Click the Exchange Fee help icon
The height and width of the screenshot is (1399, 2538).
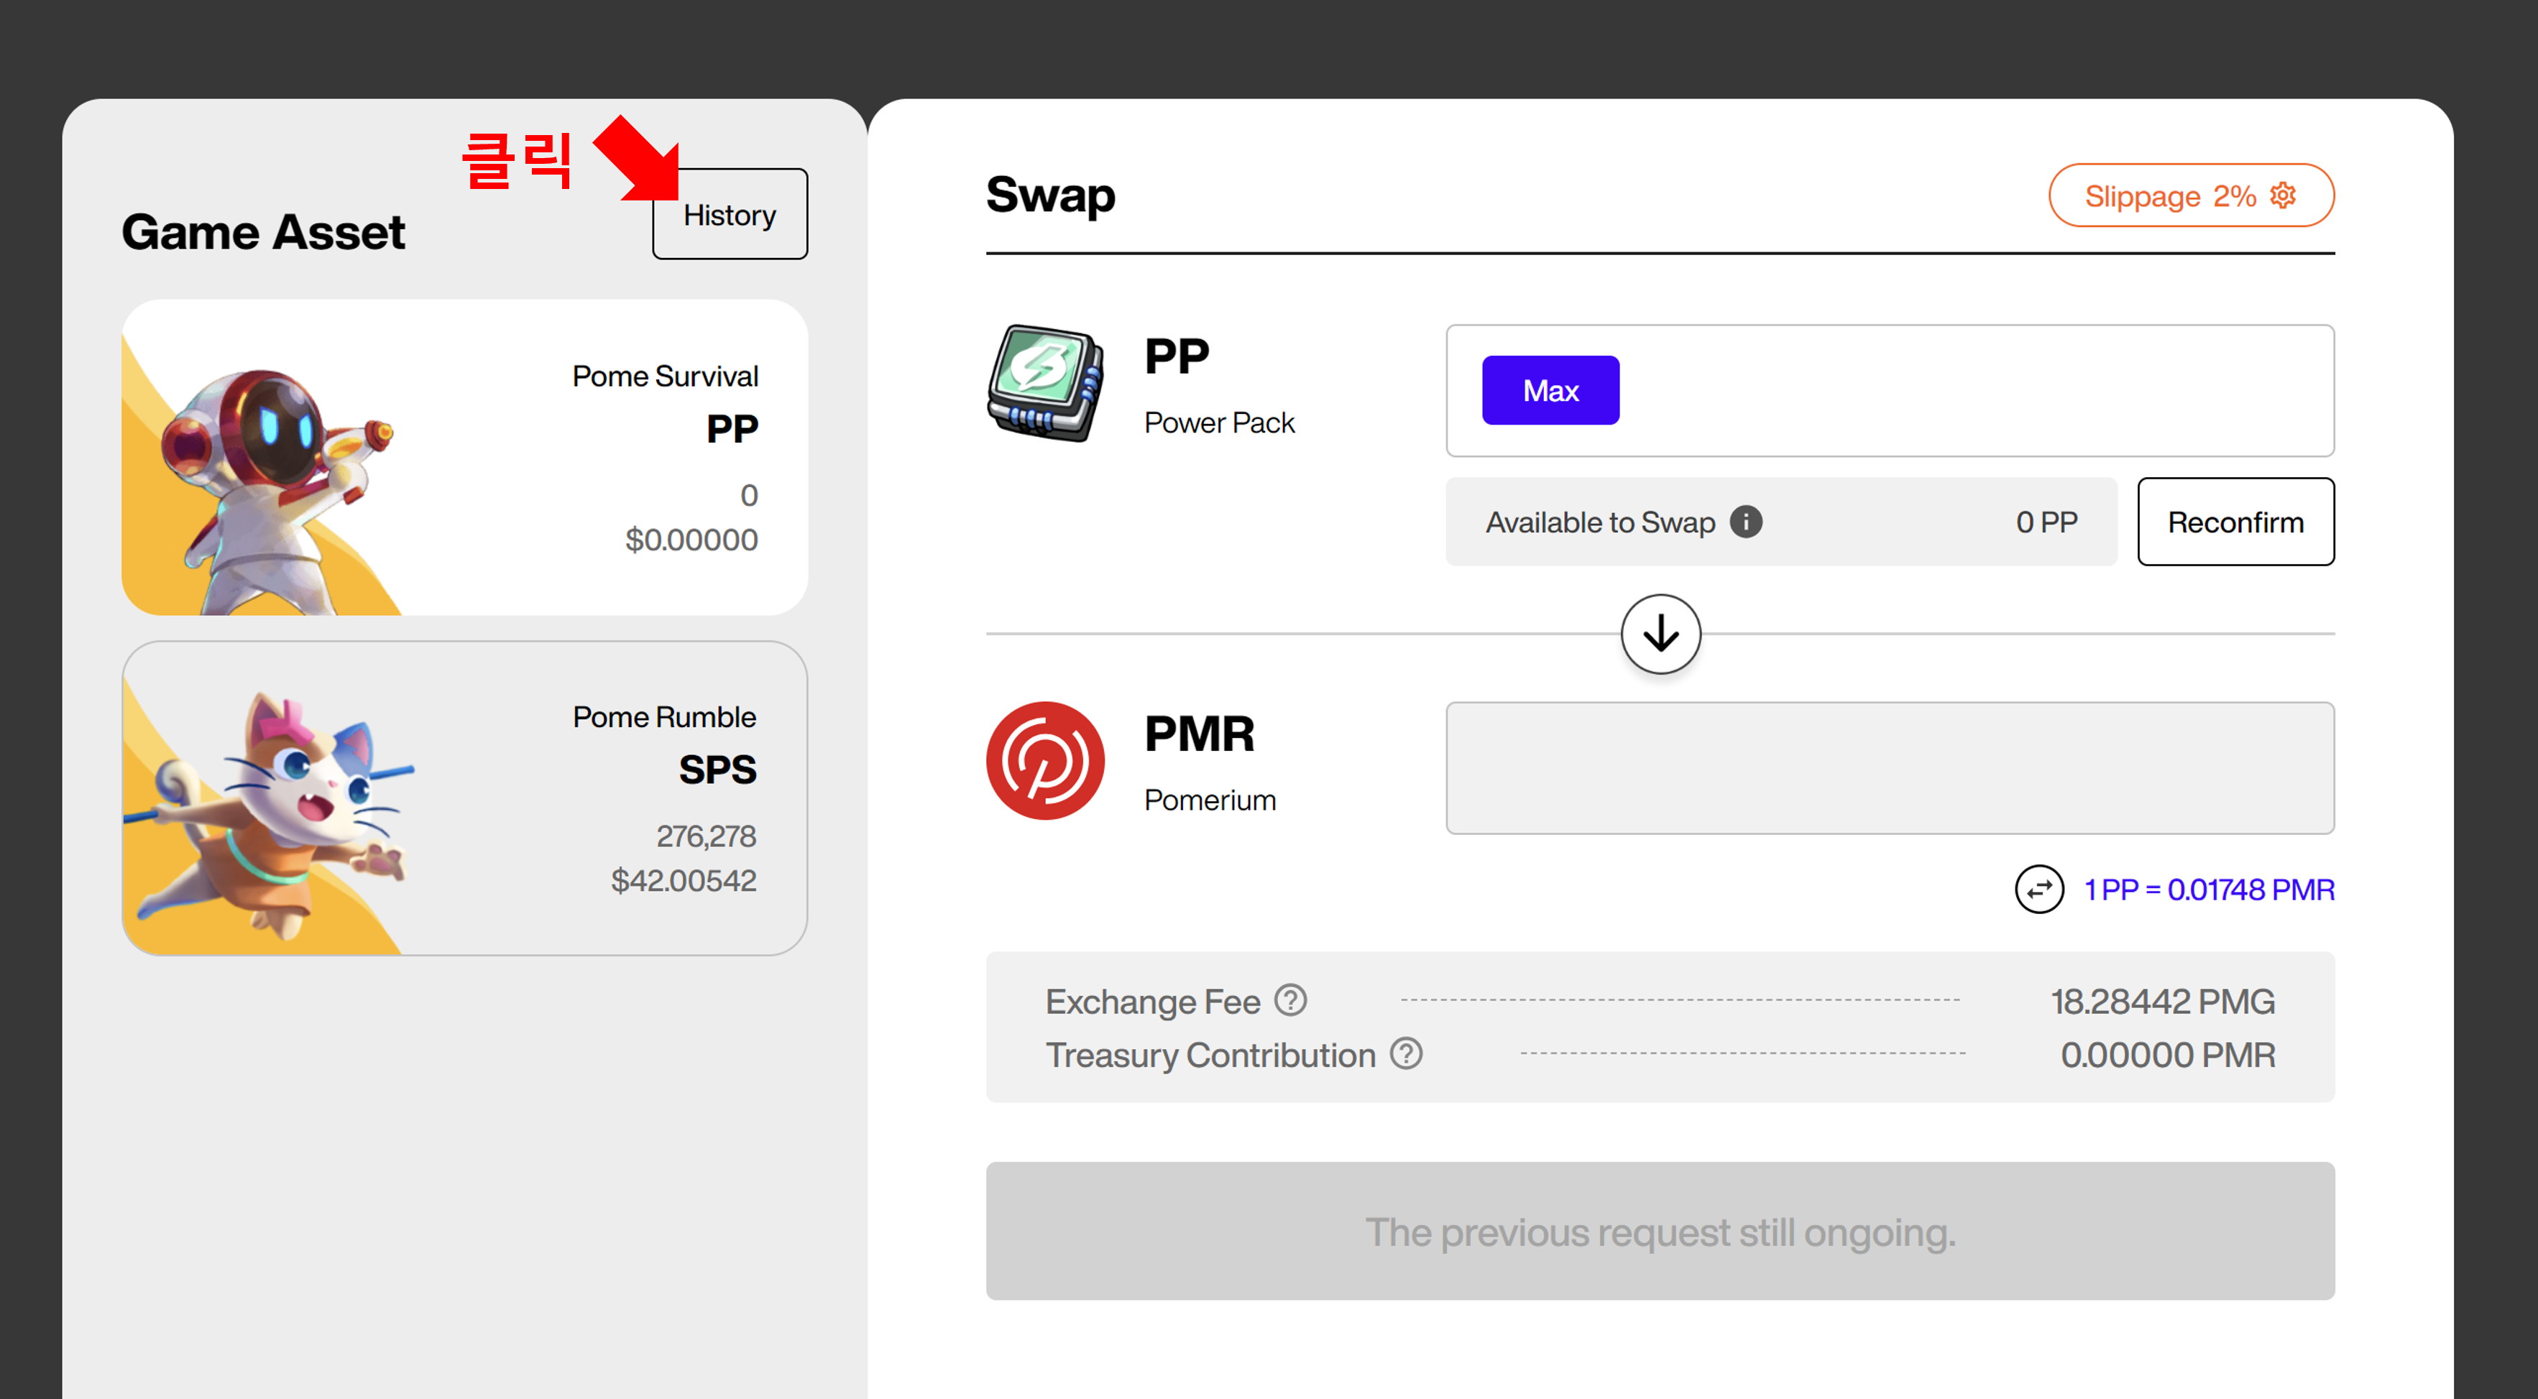tap(1289, 1000)
